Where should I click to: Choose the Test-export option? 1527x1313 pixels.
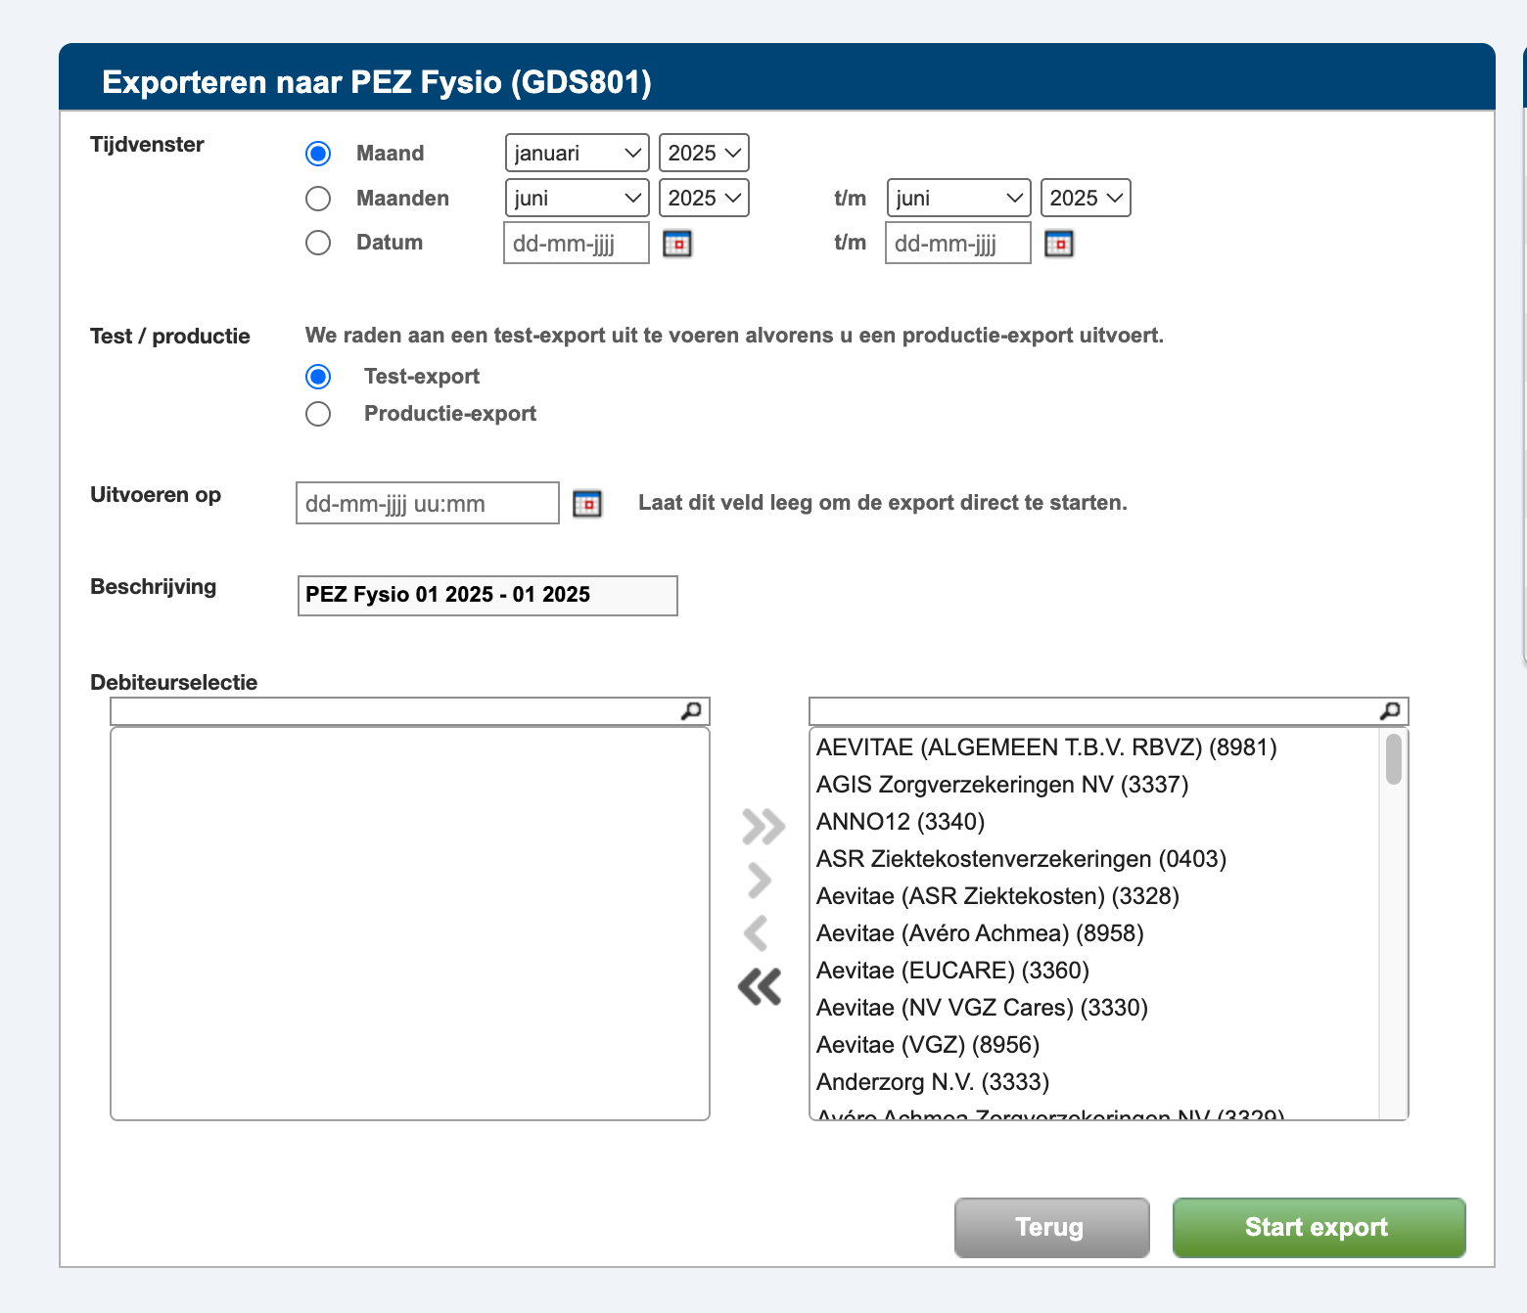(318, 377)
